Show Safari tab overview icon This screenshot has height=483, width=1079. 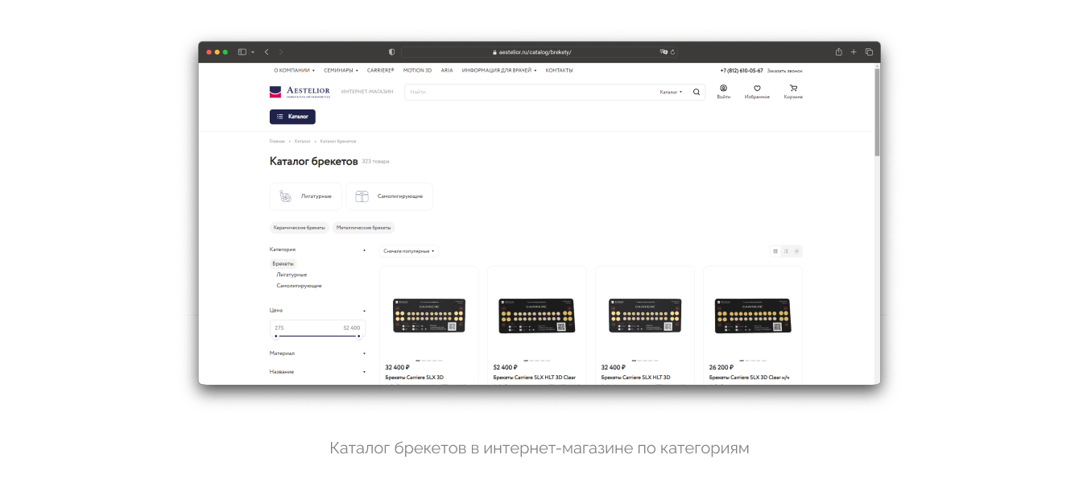click(869, 52)
